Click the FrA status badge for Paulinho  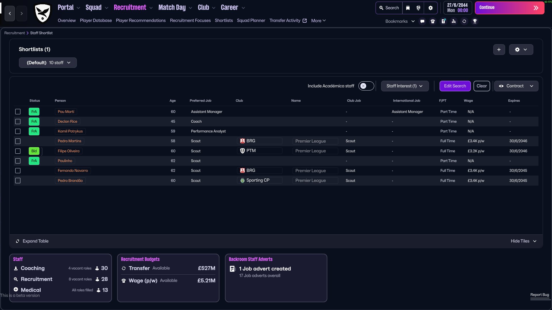click(34, 161)
